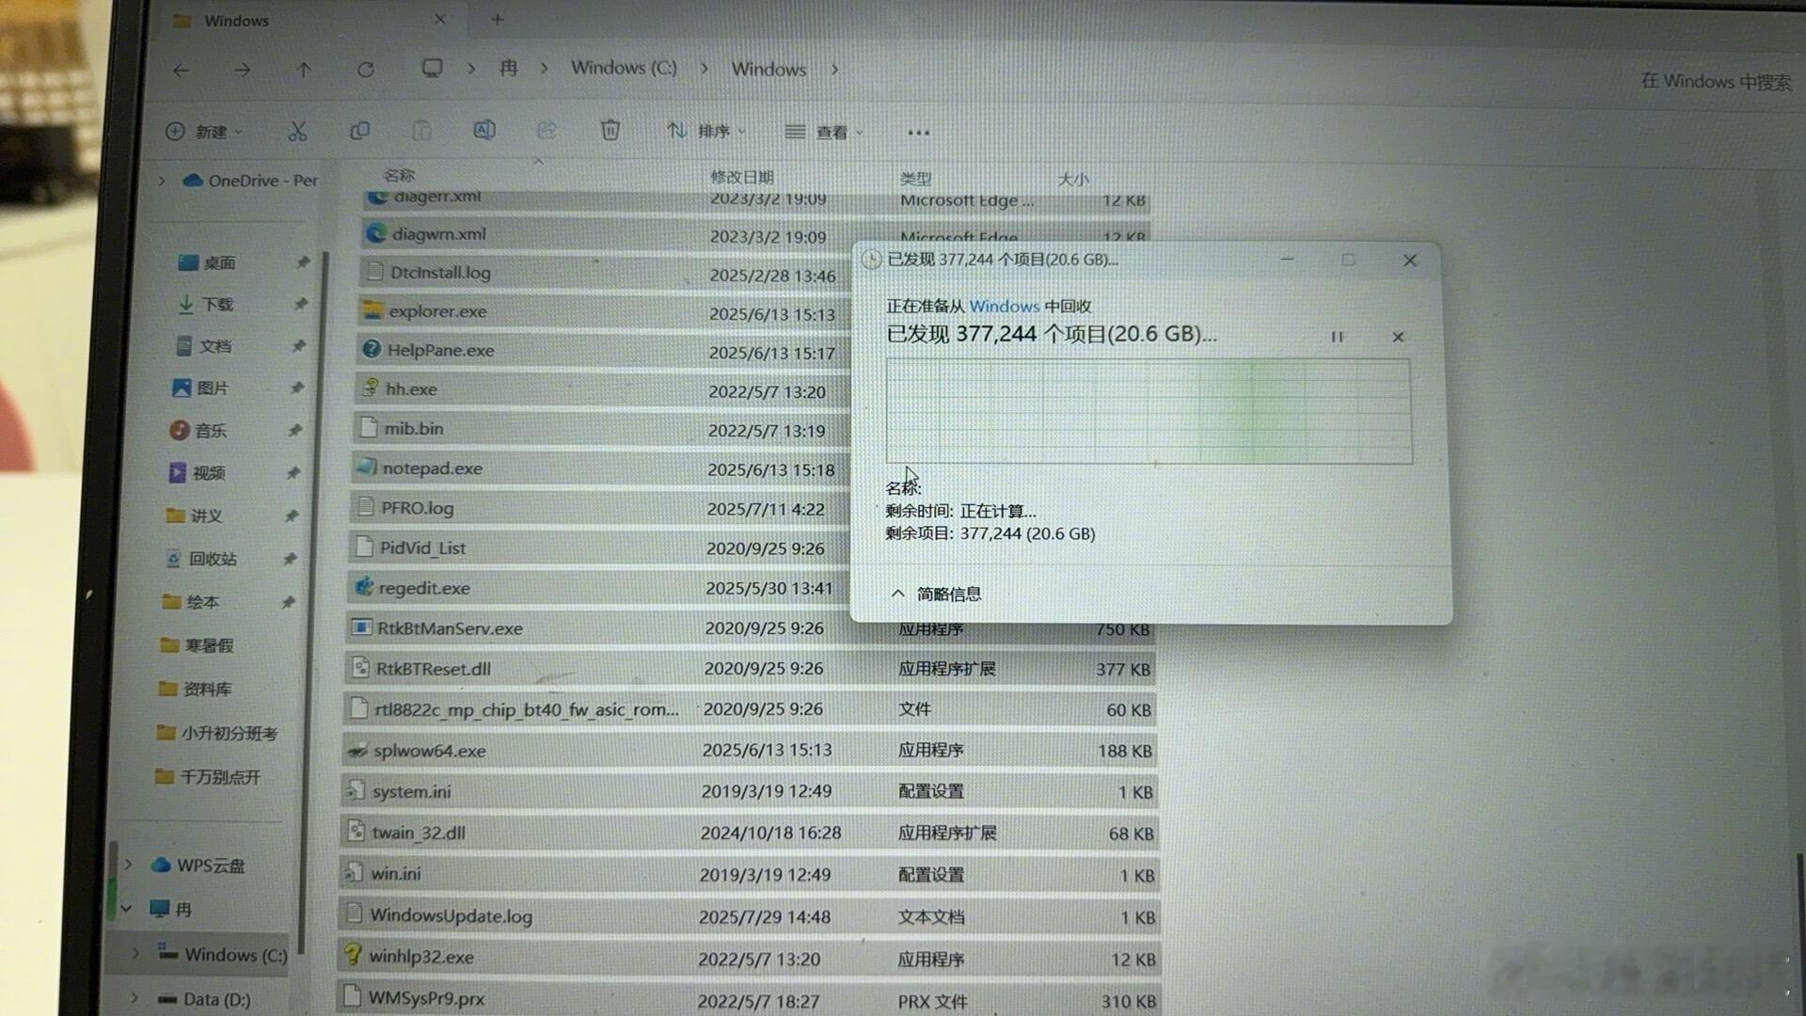The width and height of the screenshot is (1806, 1016).
Task: Click the Forward navigation arrow
Action: pos(242,70)
